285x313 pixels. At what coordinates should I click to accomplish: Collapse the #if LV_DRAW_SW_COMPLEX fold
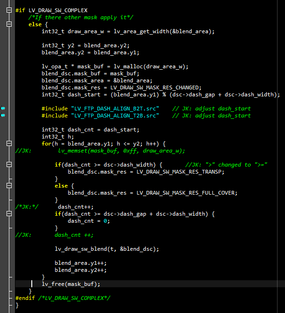pyautogui.click(x=9, y=10)
